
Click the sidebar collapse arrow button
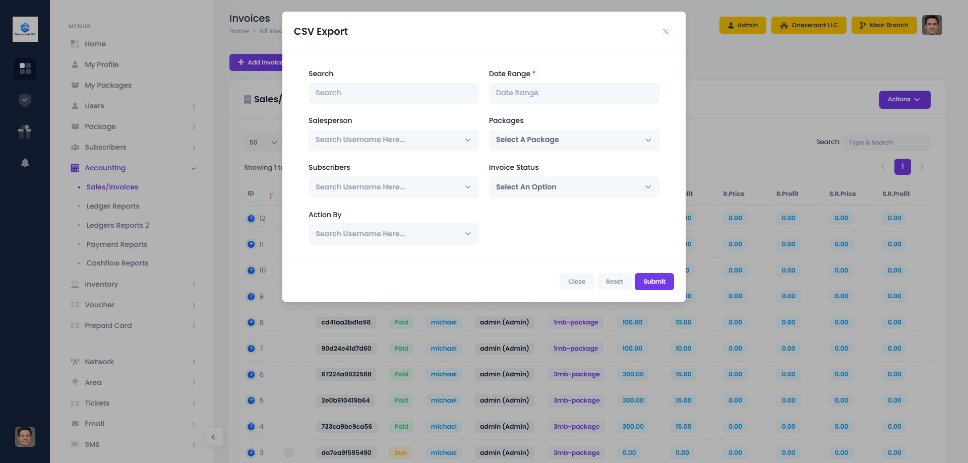(214, 437)
